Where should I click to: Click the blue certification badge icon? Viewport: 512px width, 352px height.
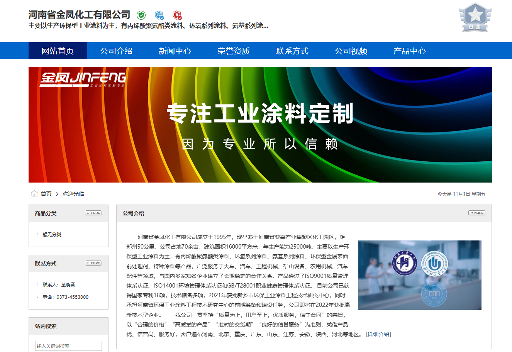[x=159, y=15]
